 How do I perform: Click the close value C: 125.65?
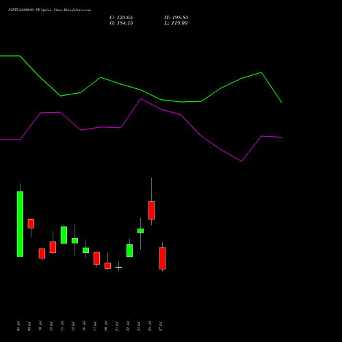121,18
